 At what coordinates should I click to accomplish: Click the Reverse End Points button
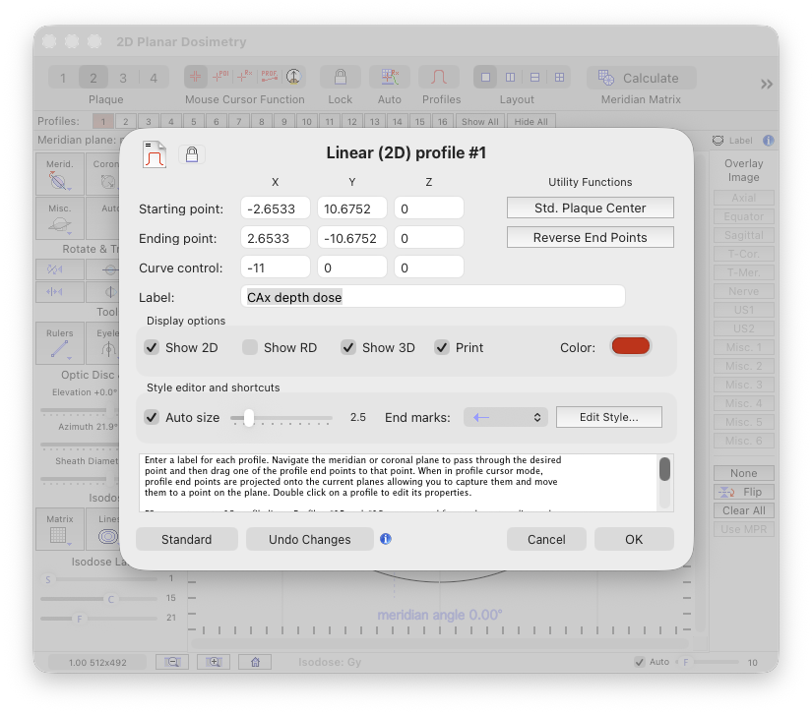(x=590, y=237)
